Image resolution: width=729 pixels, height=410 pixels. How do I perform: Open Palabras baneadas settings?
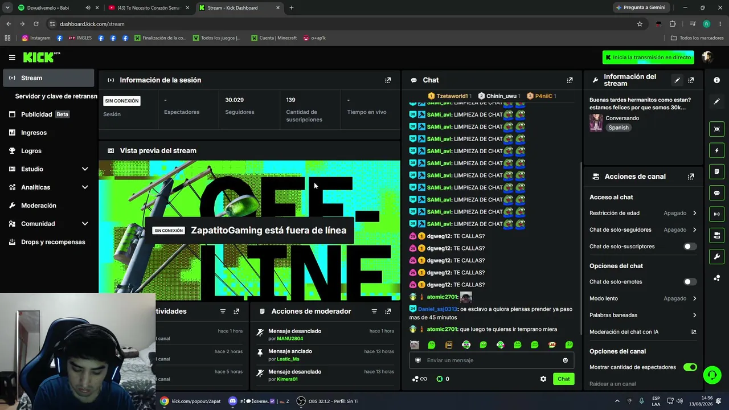point(643,315)
